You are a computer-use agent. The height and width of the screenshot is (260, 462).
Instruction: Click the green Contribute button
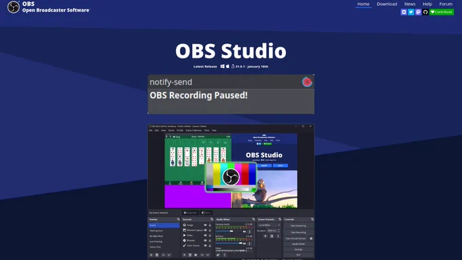(x=442, y=12)
